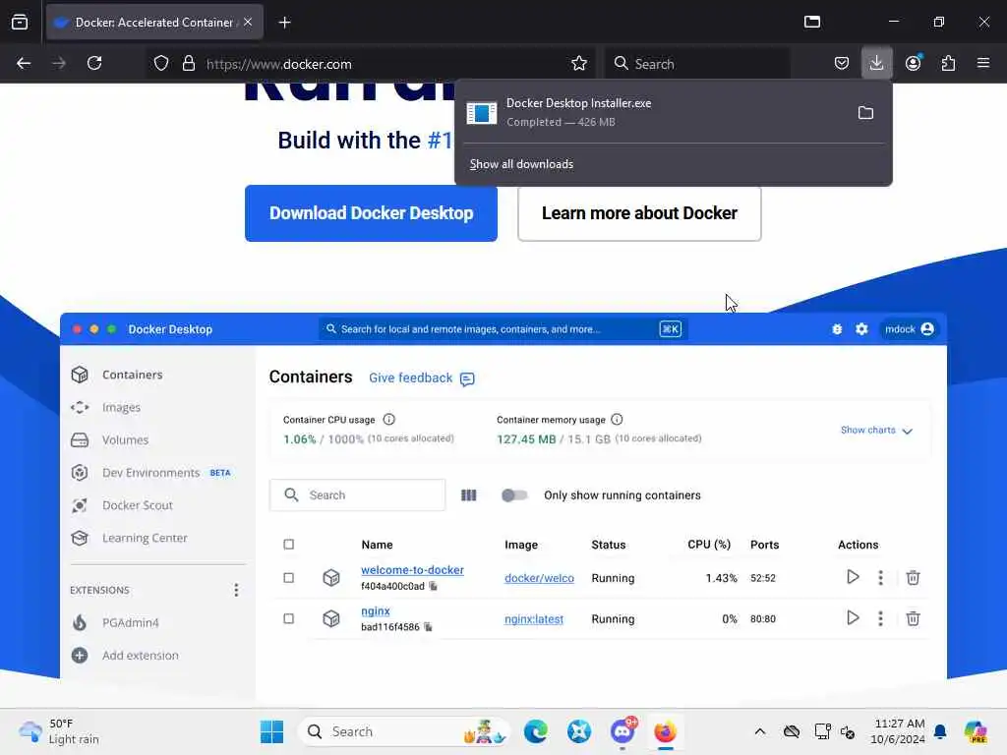Open Microsoft Edge from the taskbar
The image size is (1007, 755).
[x=536, y=731]
